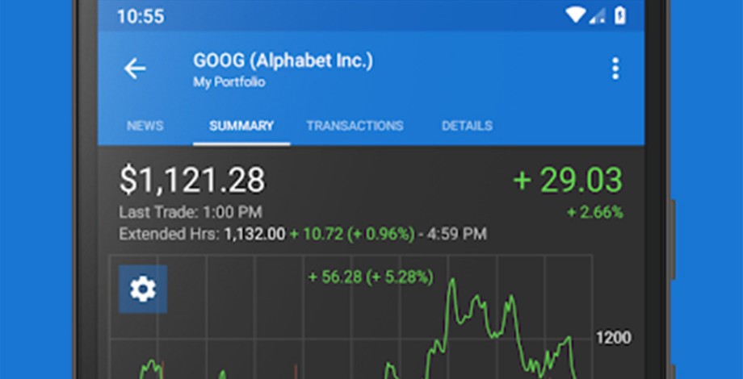Tap the back arrow icon
The height and width of the screenshot is (379, 743).
(135, 69)
